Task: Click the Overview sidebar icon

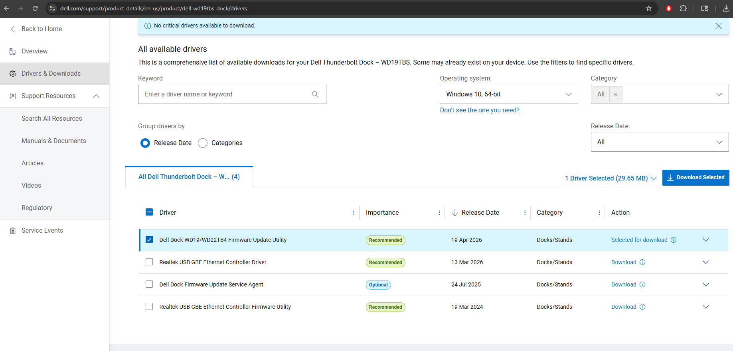Action: (13, 51)
